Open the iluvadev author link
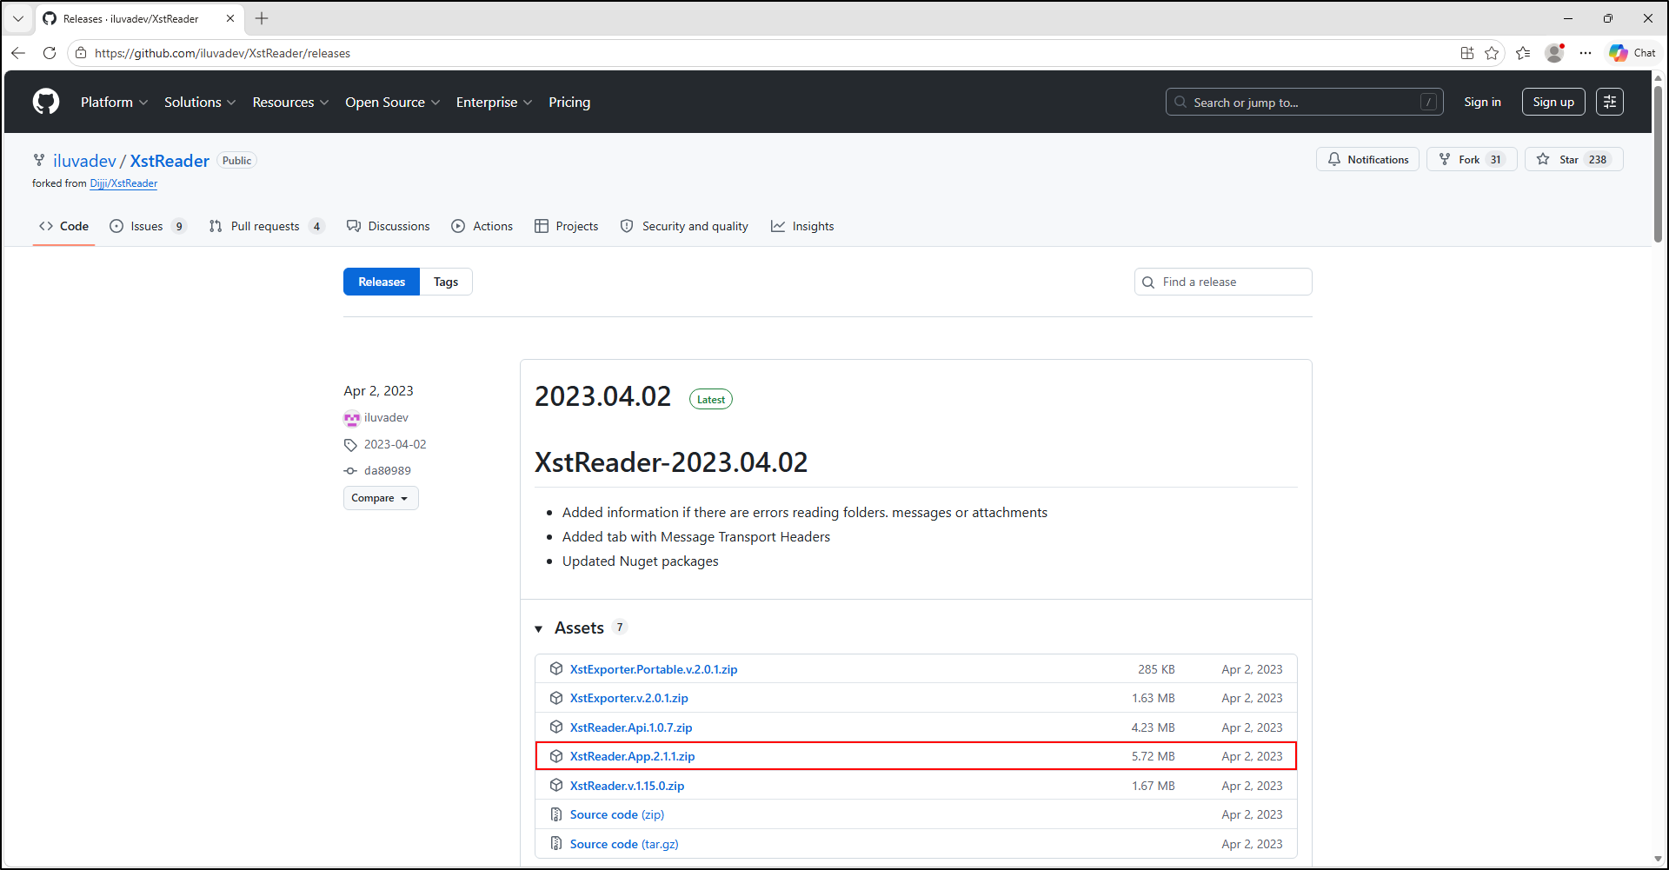 pyautogui.click(x=386, y=418)
